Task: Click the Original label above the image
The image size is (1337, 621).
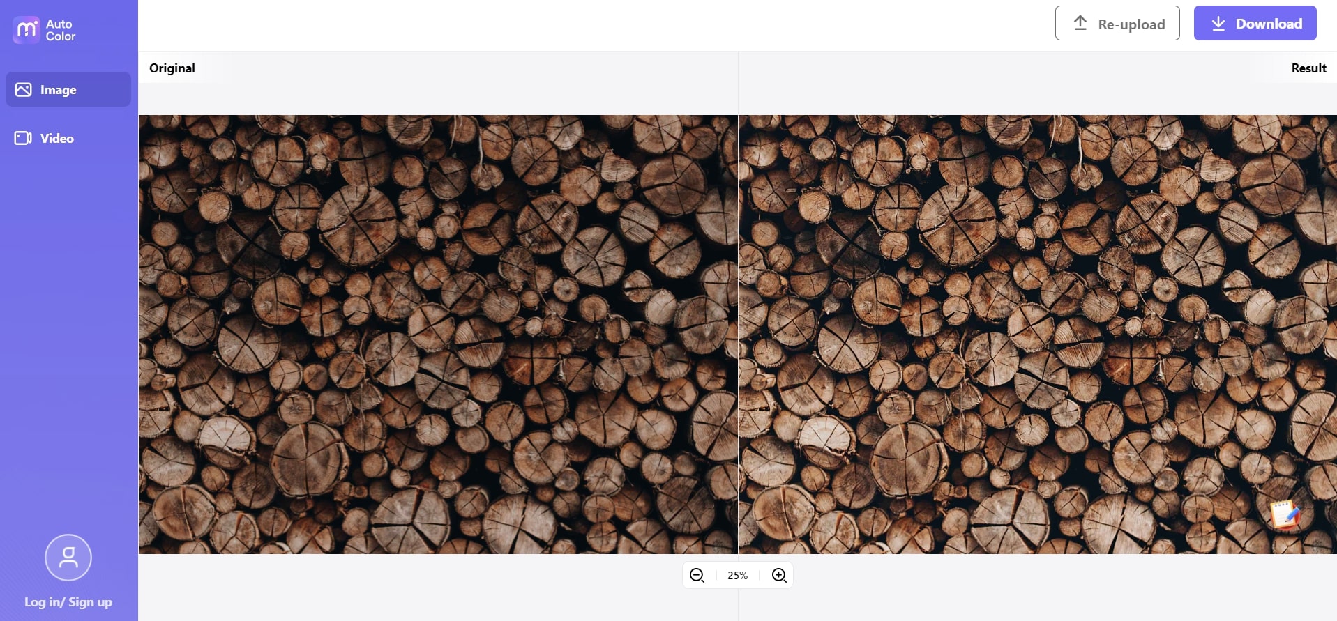Action: click(172, 68)
